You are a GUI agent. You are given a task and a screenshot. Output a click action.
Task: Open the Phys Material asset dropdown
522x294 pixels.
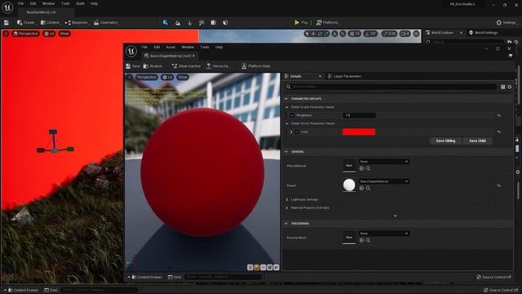(x=384, y=162)
